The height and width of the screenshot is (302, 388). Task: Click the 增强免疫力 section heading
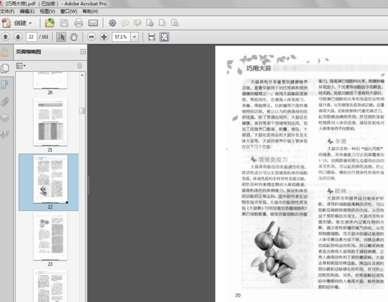(x=273, y=159)
